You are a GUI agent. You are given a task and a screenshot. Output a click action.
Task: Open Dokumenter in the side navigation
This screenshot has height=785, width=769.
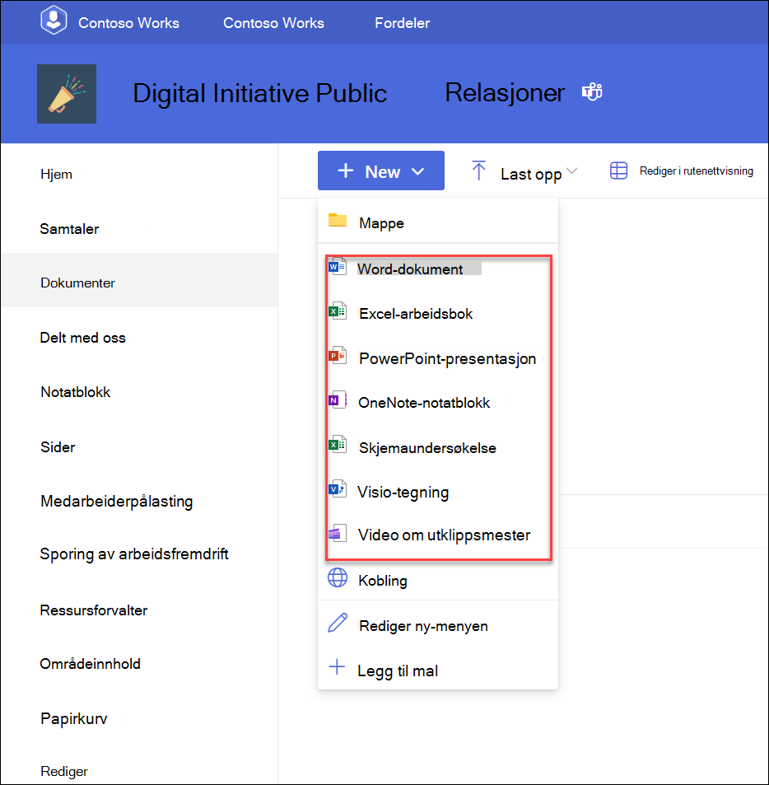click(77, 283)
